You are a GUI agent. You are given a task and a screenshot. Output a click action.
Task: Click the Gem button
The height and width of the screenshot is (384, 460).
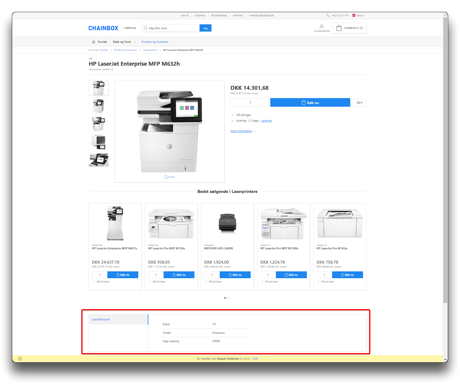point(359,103)
